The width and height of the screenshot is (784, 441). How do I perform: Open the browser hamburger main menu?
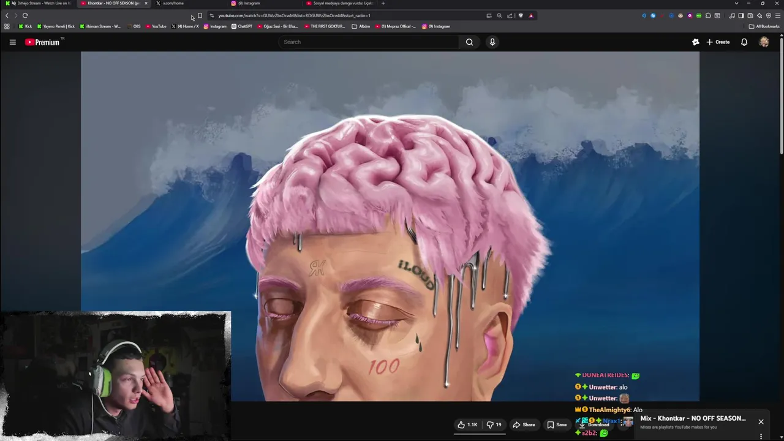pyautogui.click(x=778, y=15)
